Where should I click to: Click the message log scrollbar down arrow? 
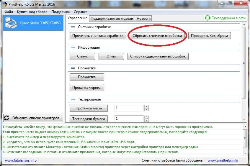pos(245,153)
